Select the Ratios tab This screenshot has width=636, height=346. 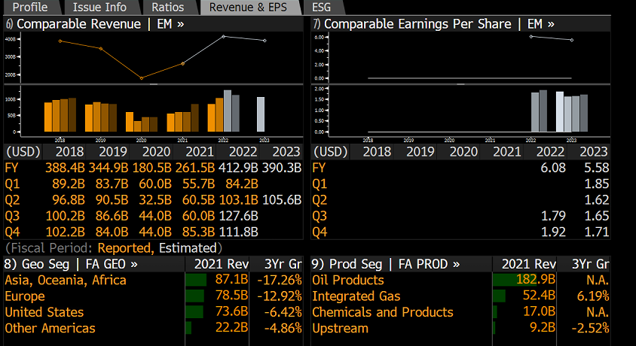pyautogui.click(x=168, y=8)
